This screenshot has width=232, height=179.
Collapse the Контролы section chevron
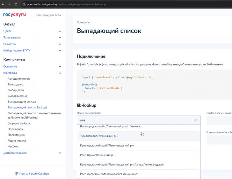coord(60,73)
